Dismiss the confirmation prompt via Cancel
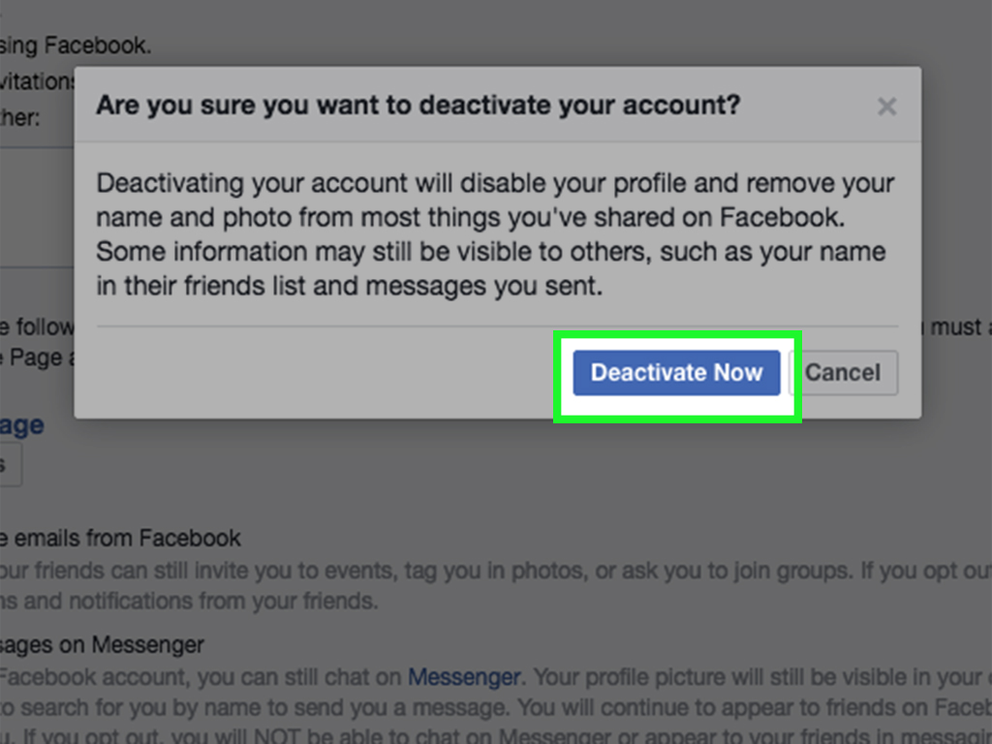Screen dimensions: 992x744 point(844,373)
